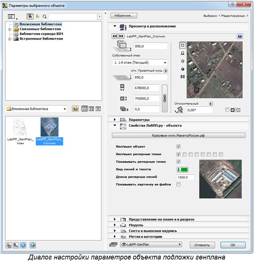Click the 678000,0 width field
254x261 pixels.
pyautogui.click(x=147, y=88)
